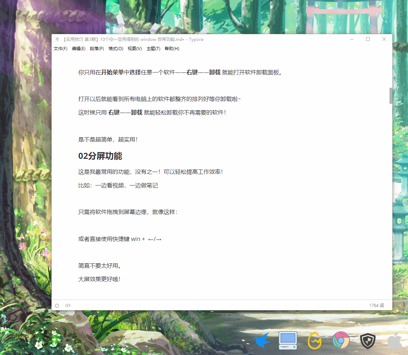408x355 pixels.
Task: Open the 视图(V) menu
Action: click(134, 49)
